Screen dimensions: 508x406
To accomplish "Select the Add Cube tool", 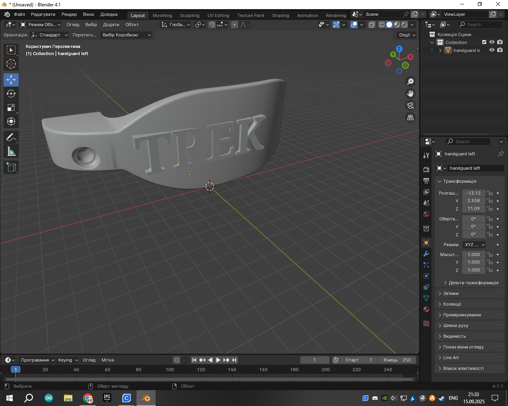I will [x=11, y=167].
